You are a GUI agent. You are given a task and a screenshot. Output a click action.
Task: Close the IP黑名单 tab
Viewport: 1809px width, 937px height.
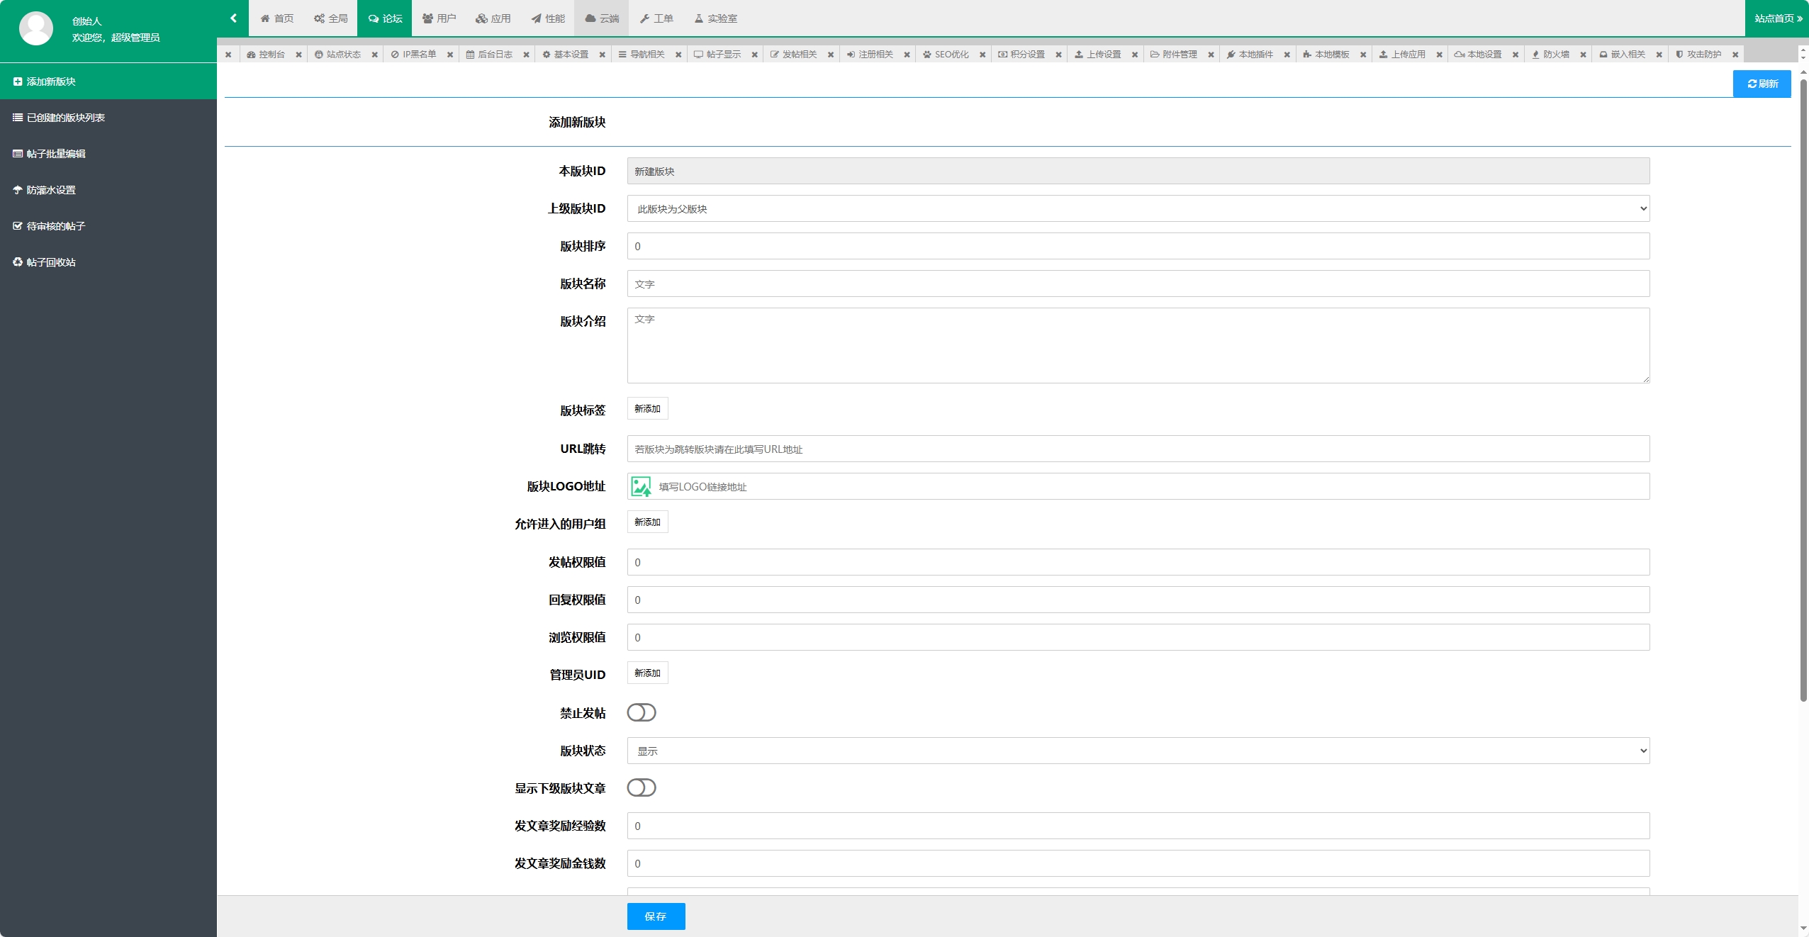pyautogui.click(x=450, y=55)
